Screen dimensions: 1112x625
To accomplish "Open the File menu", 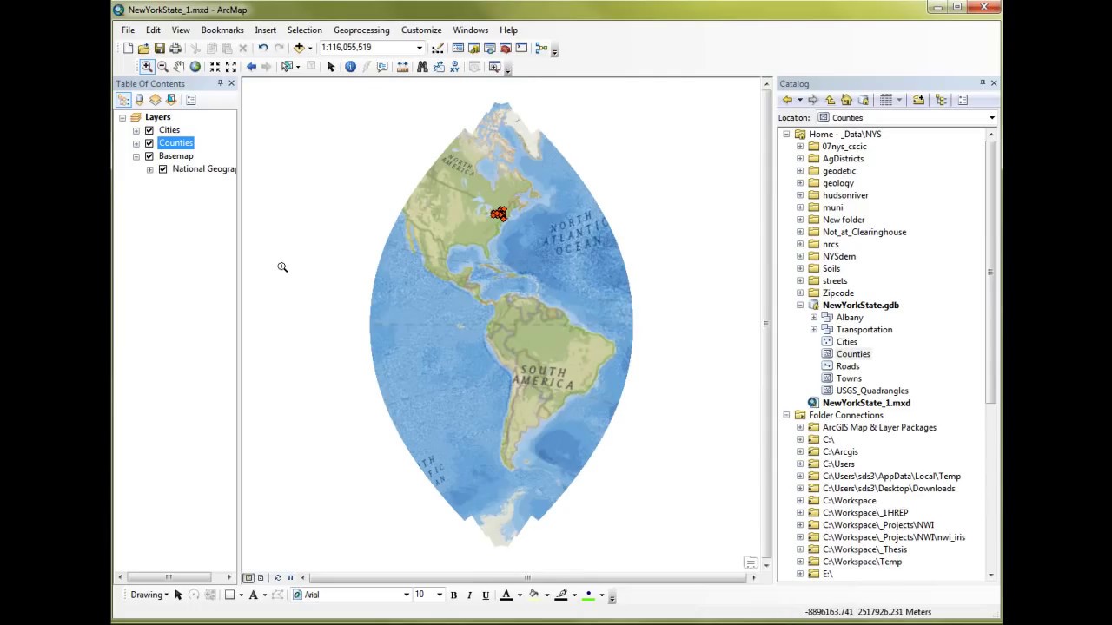I will pyautogui.click(x=128, y=30).
